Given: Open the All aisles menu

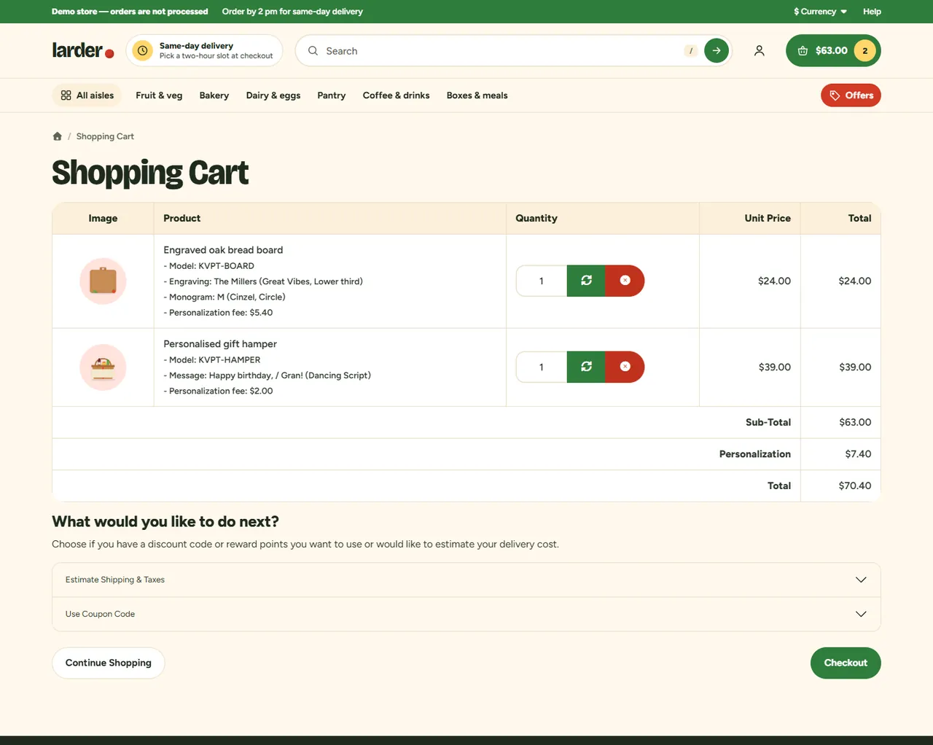Looking at the screenshot, I should point(87,95).
